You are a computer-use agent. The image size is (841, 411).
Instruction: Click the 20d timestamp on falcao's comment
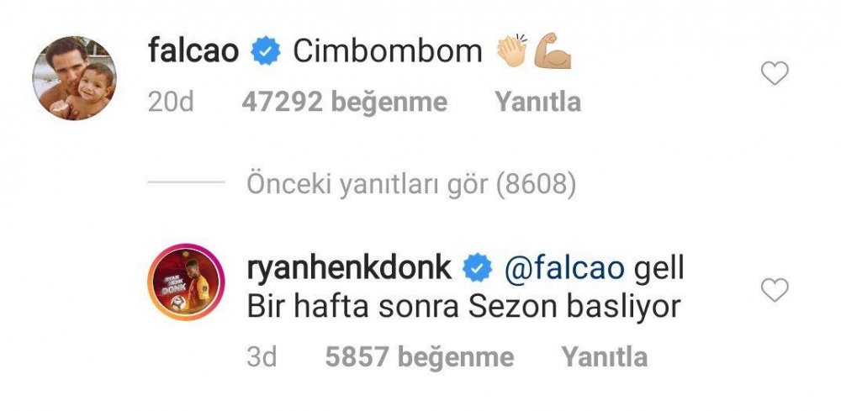pos(171,103)
